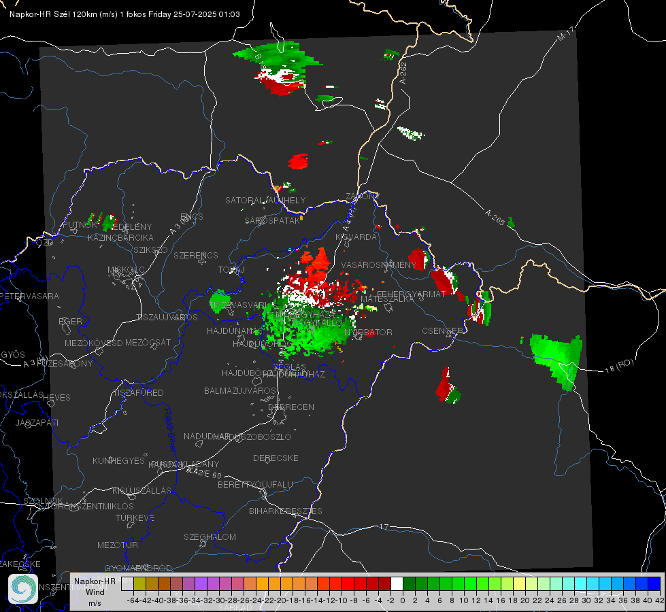Select the white zero-velocity swatch in the legend
The height and width of the screenshot is (612, 666).
click(x=397, y=583)
